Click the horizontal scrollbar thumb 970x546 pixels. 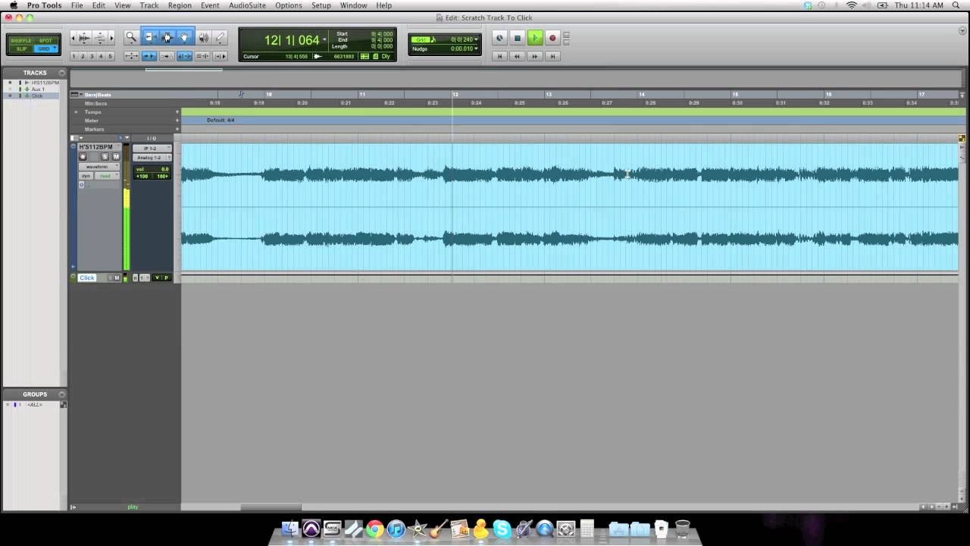coord(271,507)
